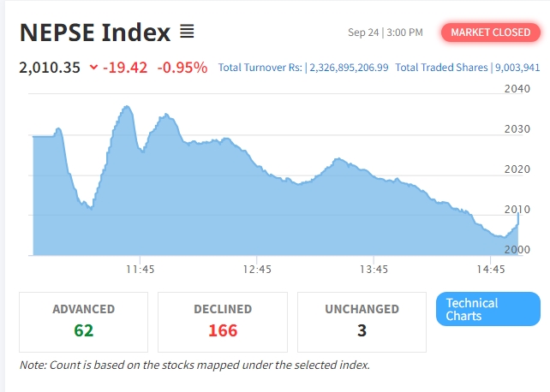Viewport: 550px width, 392px height.
Task: Open the hamburger menu beside NEPSE Index
Action: click(187, 33)
